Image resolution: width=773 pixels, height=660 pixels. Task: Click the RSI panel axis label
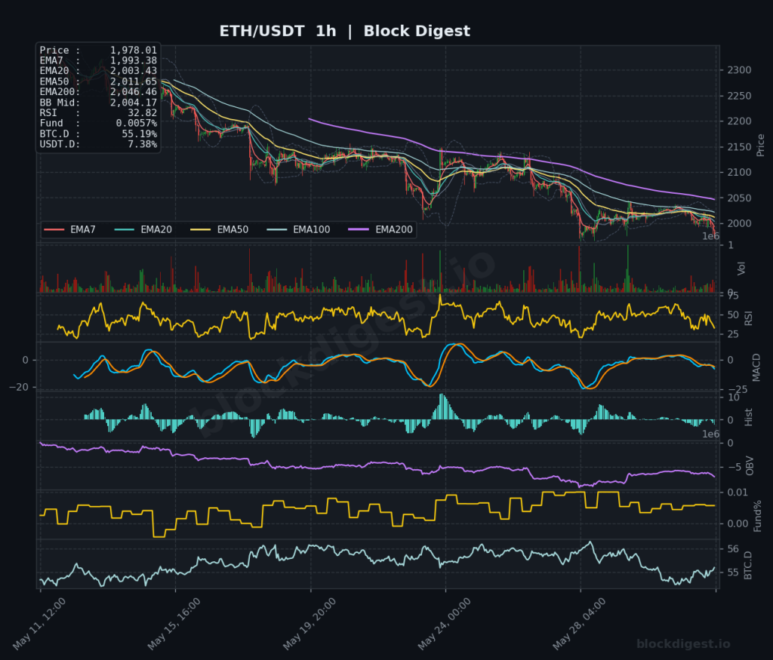[x=748, y=318]
